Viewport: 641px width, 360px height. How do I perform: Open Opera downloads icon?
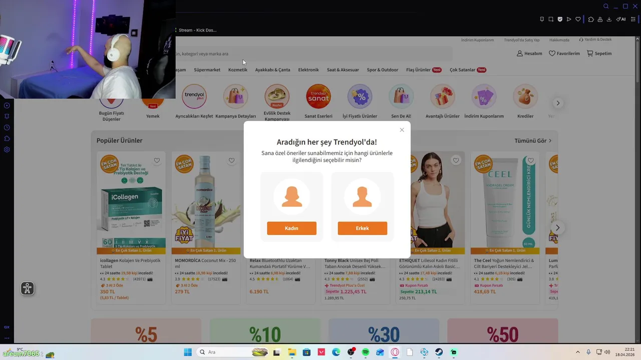[609, 19]
